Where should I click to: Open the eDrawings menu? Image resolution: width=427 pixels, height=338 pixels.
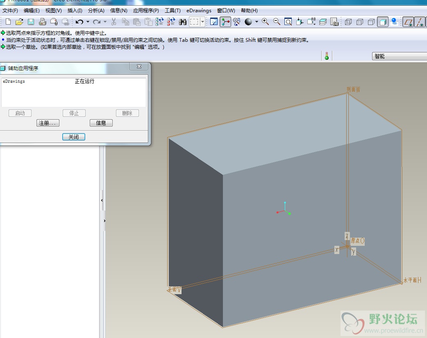coord(199,11)
